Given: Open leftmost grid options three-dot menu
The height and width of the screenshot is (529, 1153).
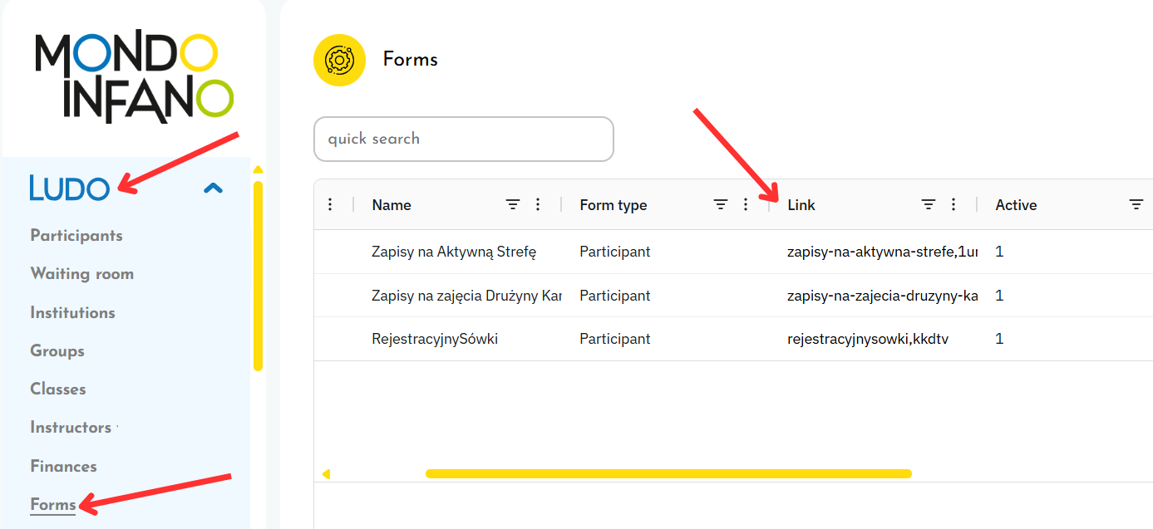Looking at the screenshot, I should click(x=330, y=204).
